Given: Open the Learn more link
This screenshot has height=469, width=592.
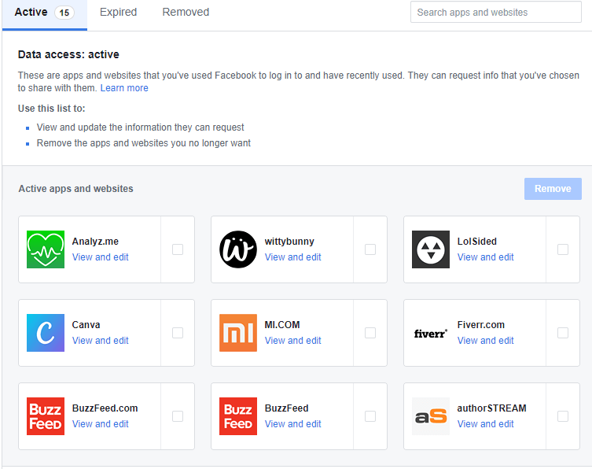Looking at the screenshot, I should coord(124,88).
